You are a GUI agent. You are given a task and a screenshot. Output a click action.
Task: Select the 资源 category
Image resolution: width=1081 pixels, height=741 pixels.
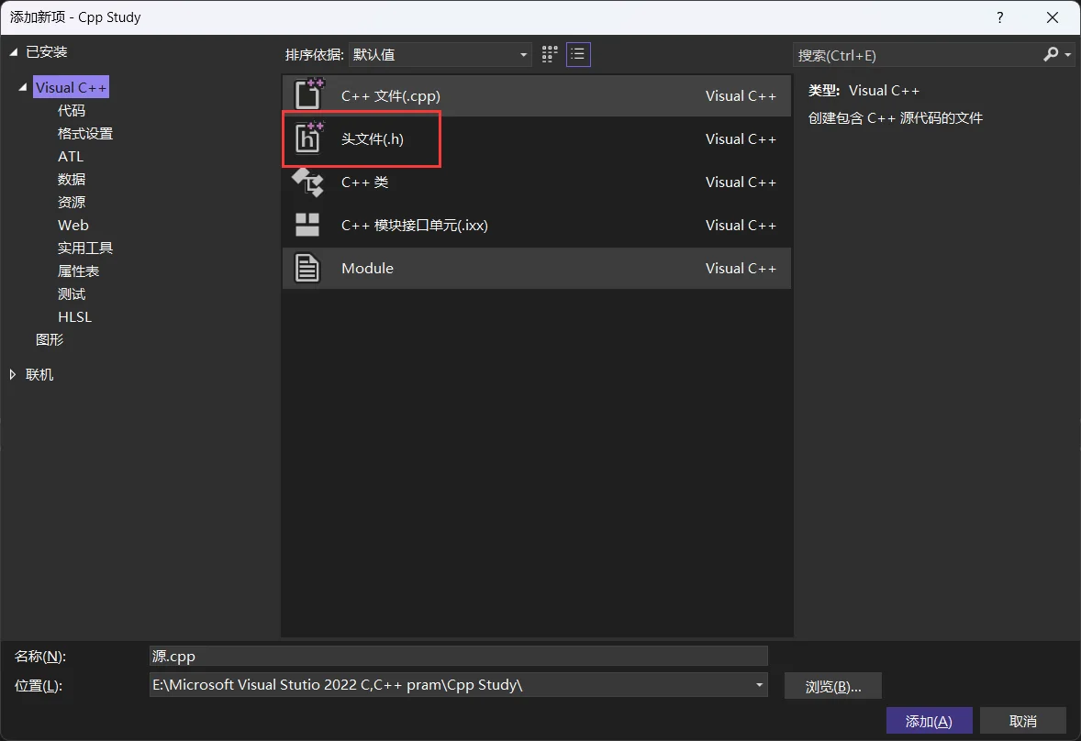[x=72, y=202]
